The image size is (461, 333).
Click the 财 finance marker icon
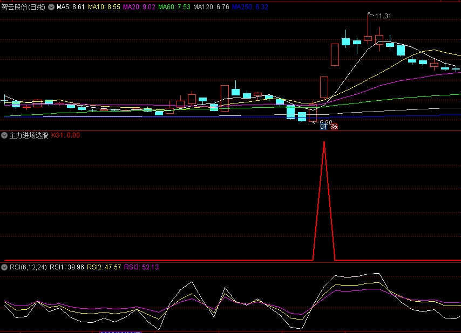coord(323,127)
